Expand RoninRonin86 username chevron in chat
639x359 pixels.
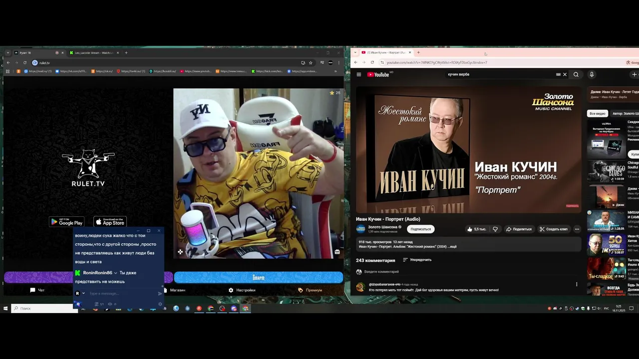click(x=116, y=273)
